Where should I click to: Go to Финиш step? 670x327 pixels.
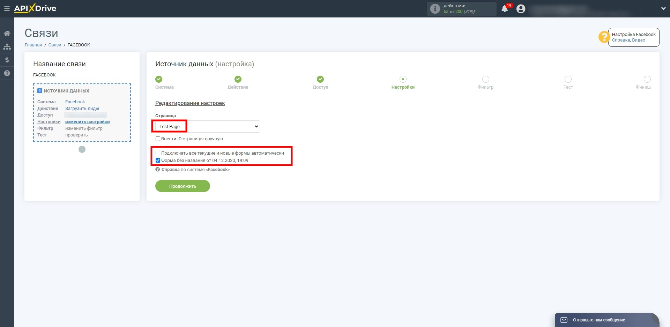coord(647,79)
